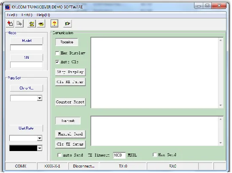Click the transmit area scrollbar up arrow

221,119
